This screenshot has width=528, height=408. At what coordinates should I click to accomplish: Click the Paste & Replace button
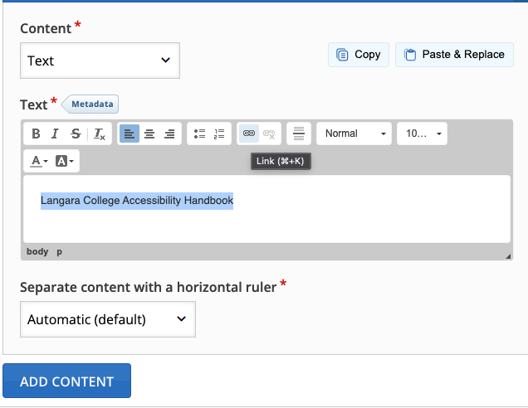[454, 55]
